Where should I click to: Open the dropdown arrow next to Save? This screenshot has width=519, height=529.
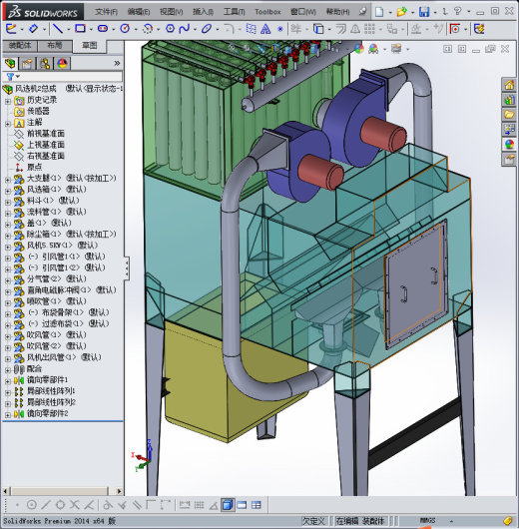tap(435, 12)
